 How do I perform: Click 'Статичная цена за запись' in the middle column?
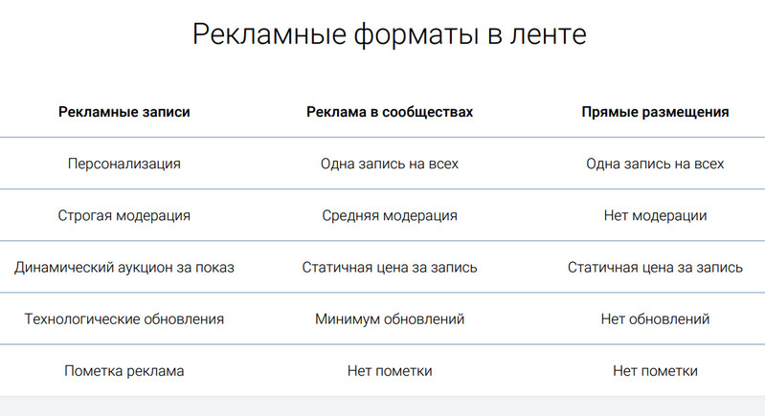tap(390, 268)
